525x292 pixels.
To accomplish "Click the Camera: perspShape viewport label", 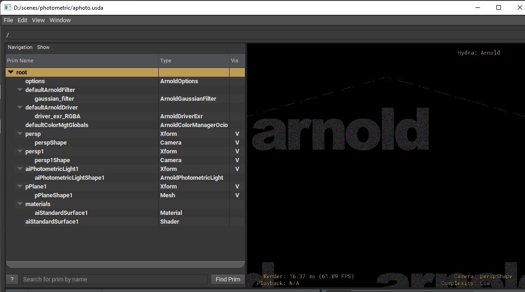I will tap(483, 276).
